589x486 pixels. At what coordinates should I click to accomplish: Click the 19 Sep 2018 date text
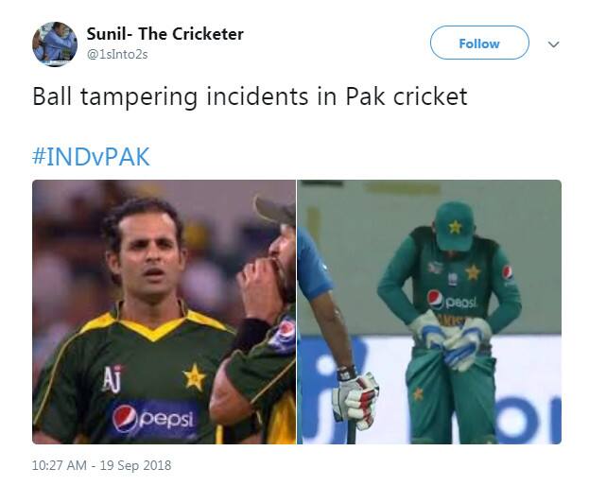(135, 465)
